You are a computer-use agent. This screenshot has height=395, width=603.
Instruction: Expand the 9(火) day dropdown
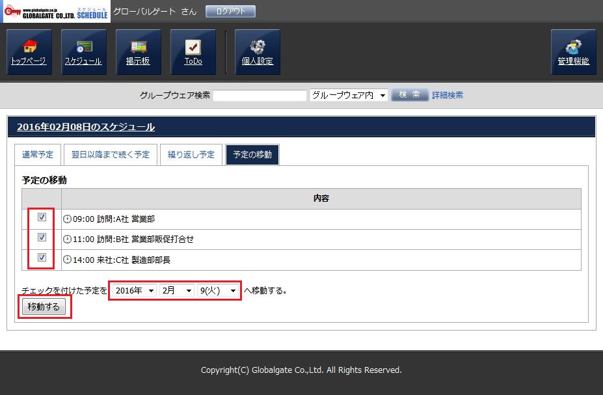(x=218, y=290)
